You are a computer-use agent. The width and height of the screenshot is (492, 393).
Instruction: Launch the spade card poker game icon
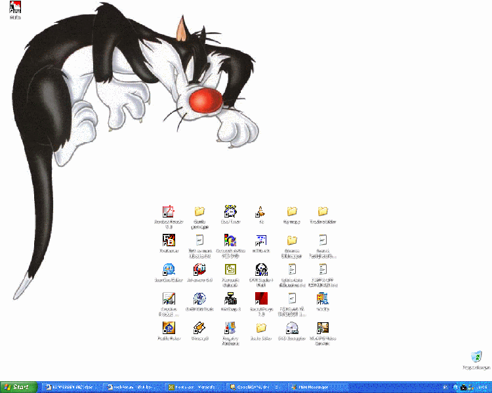(x=169, y=327)
